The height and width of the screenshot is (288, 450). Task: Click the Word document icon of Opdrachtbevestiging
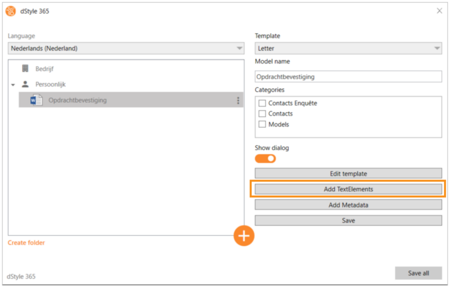coord(36,100)
